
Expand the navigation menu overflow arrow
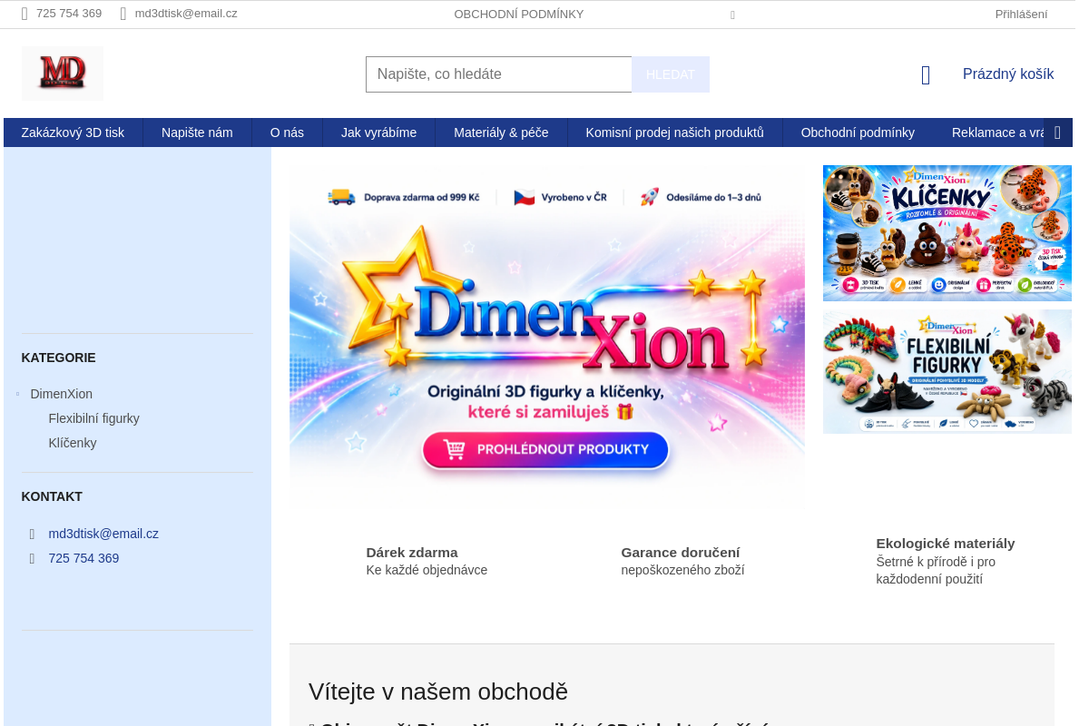(x=1057, y=132)
